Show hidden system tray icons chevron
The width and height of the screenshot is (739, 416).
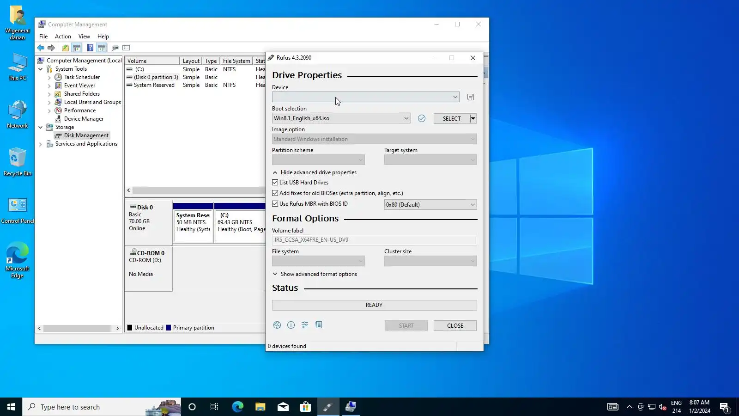629,407
